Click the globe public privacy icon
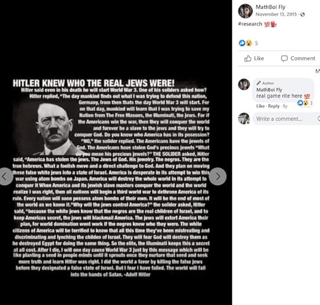This screenshot has width=320, height=305. click(303, 14)
